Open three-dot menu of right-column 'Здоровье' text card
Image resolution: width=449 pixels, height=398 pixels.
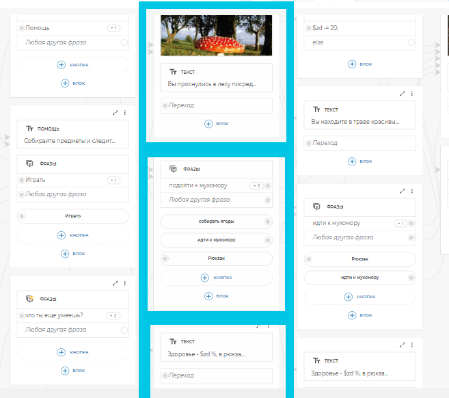click(412, 345)
